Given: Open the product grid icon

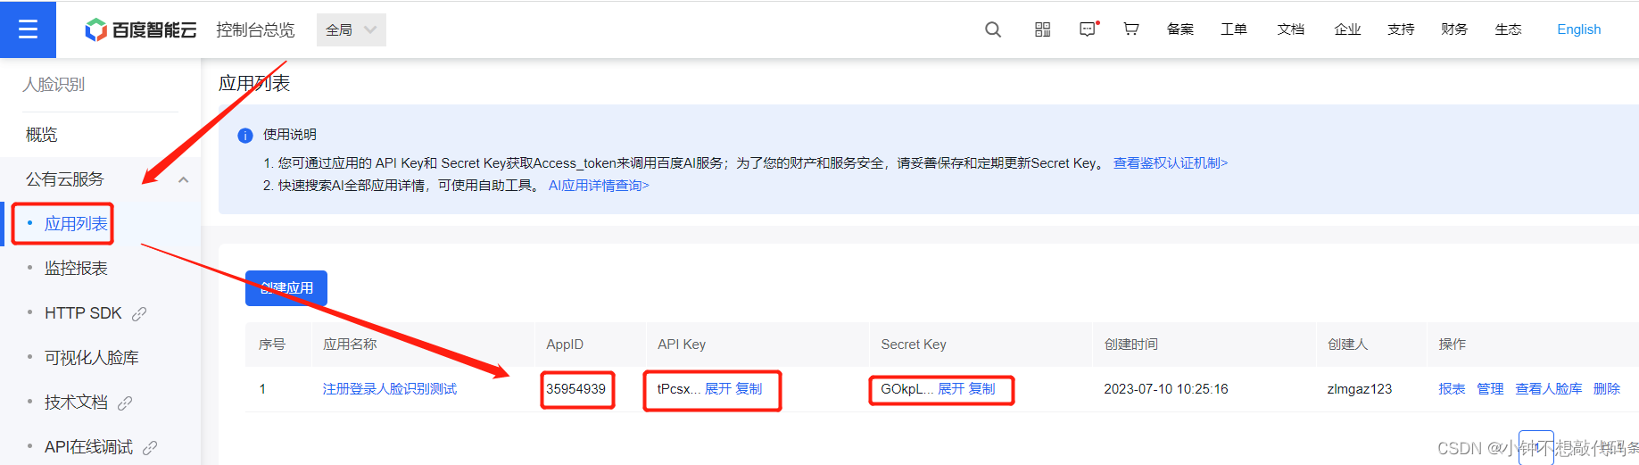Looking at the screenshot, I should [x=1042, y=29].
